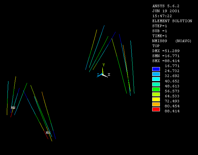Click the ELEMENT SOLUTION label

click(x=172, y=21)
